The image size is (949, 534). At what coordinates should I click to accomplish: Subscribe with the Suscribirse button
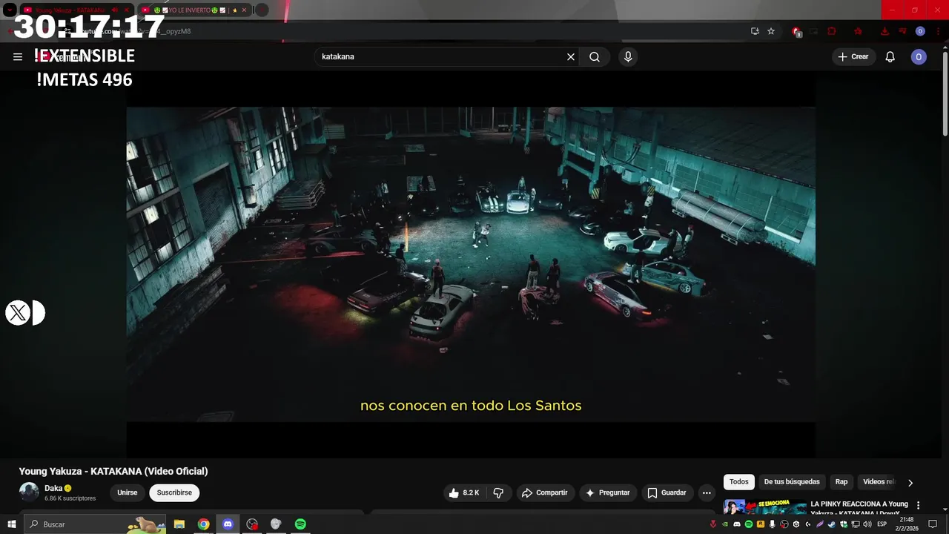coord(174,492)
